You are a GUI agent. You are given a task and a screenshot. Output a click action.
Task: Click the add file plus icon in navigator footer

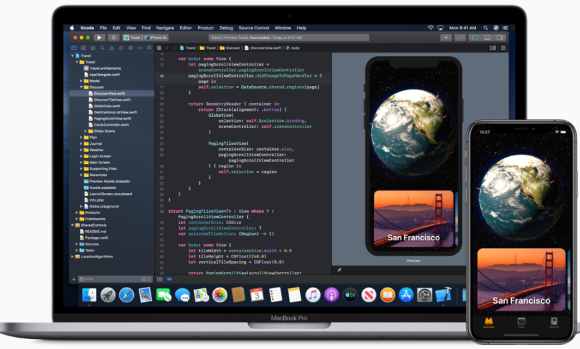[x=74, y=279]
